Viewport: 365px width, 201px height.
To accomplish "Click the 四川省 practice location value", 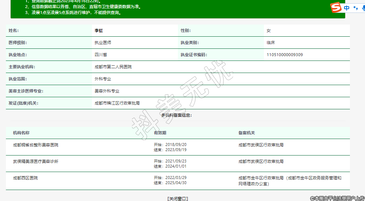I will 100,55.
